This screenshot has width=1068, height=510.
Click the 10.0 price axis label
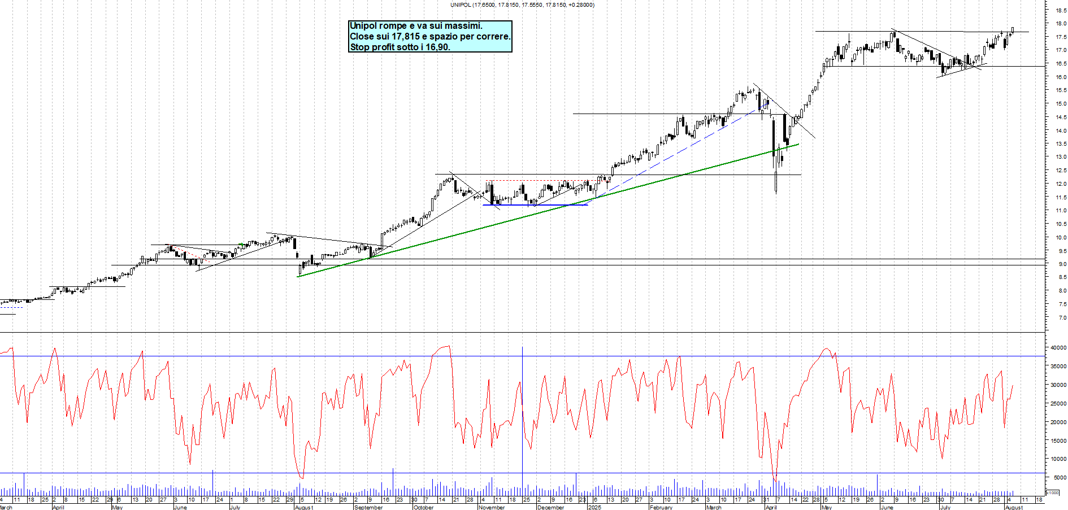(1061, 238)
